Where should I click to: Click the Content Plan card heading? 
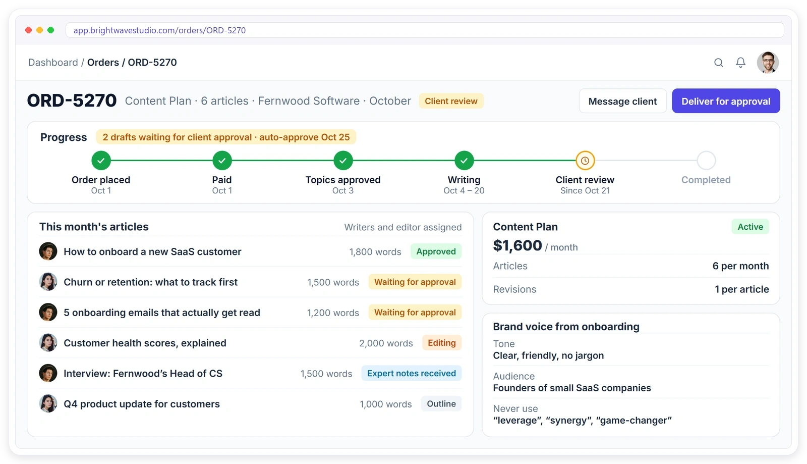[x=525, y=227]
